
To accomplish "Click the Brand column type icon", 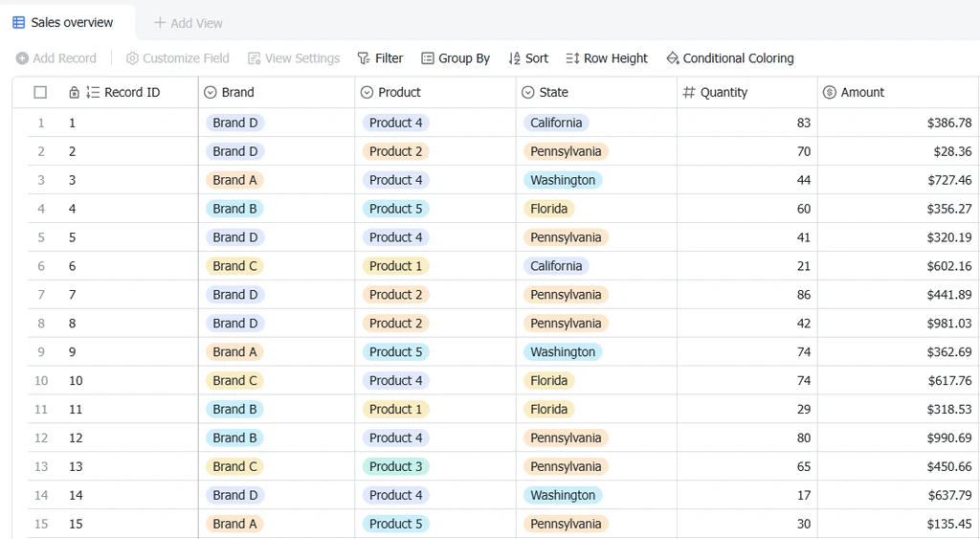I will (211, 93).
